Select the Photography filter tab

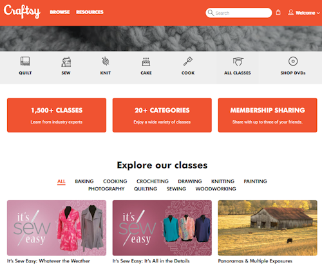tap(106, 189)
